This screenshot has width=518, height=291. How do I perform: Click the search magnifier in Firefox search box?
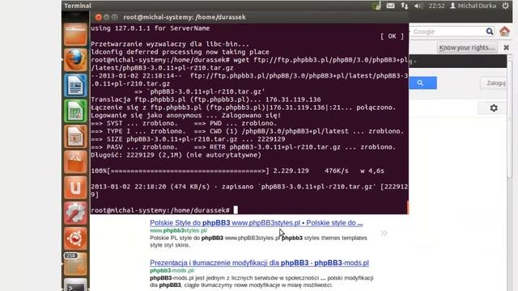[x=489, y=32]
